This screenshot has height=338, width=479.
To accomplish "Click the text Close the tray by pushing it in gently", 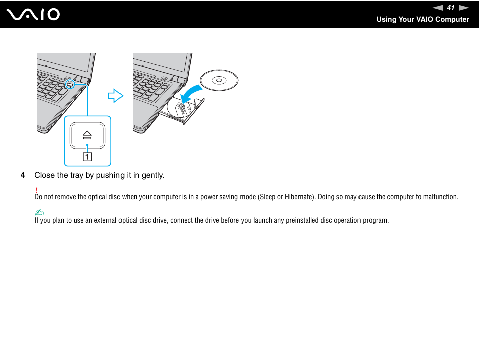I will click(99, 175).
